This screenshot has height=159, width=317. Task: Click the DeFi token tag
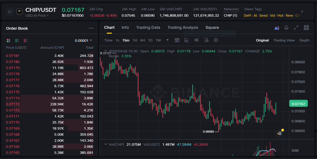[247, 15]
